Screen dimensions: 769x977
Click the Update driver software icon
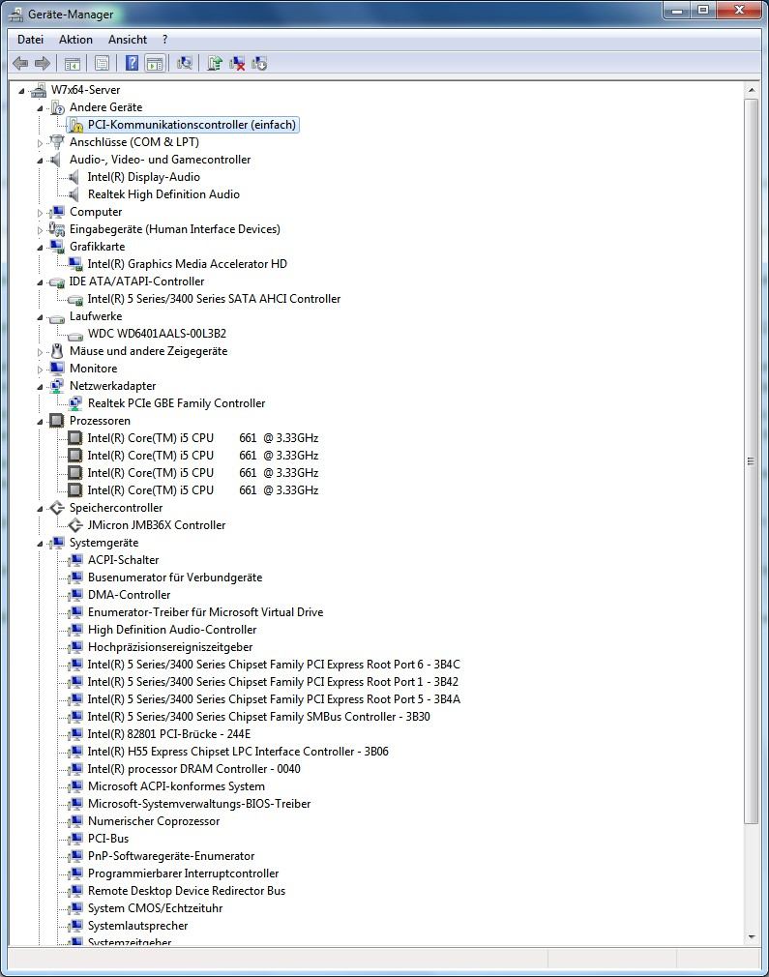[215, 63]
